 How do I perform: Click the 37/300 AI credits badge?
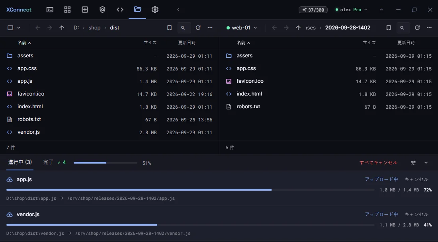click(313, 10)
